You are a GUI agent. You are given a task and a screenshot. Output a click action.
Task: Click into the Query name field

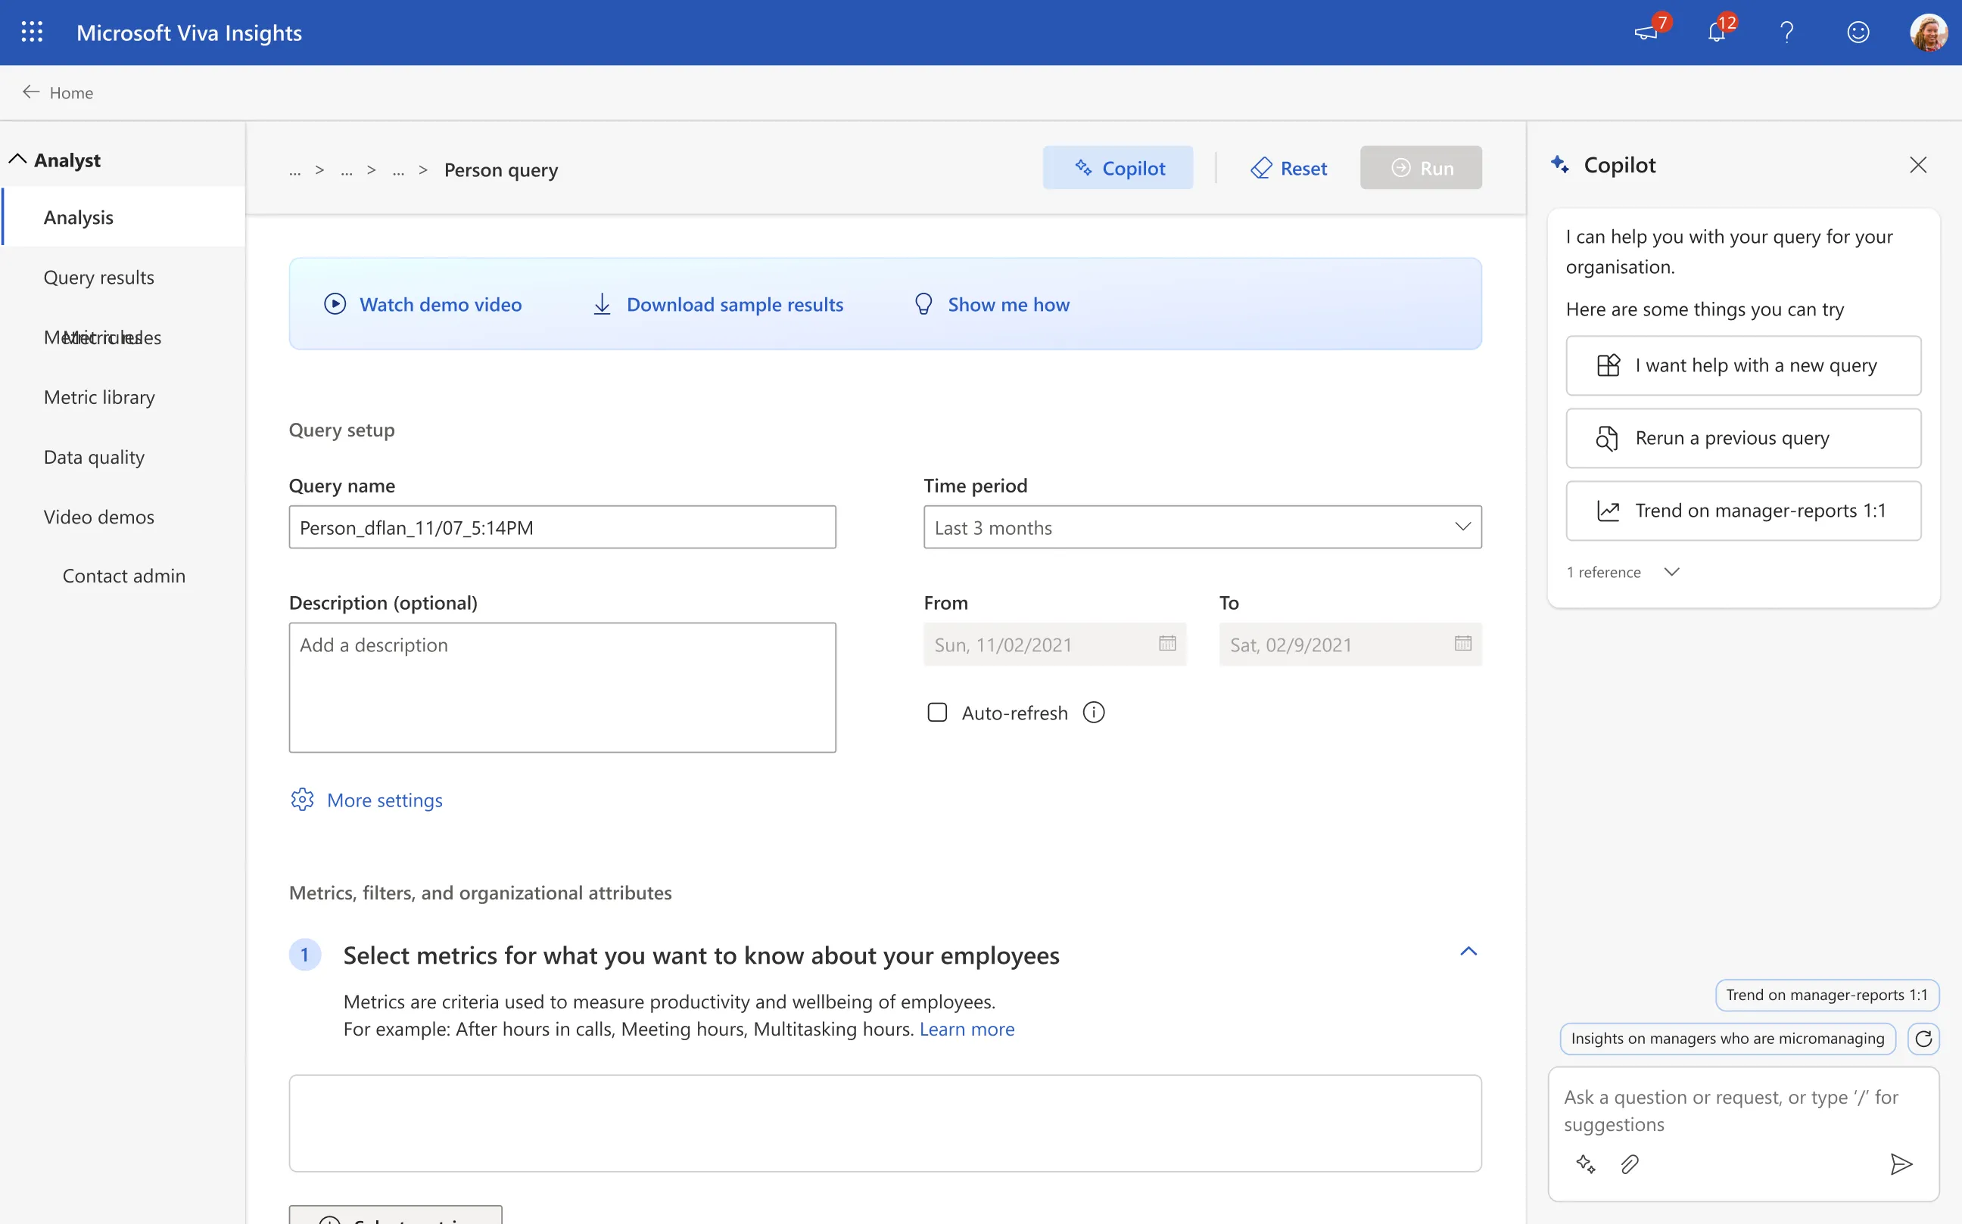[x=562, y=528]
